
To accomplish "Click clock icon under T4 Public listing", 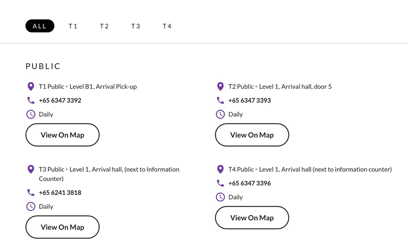I will pos(220,197).
